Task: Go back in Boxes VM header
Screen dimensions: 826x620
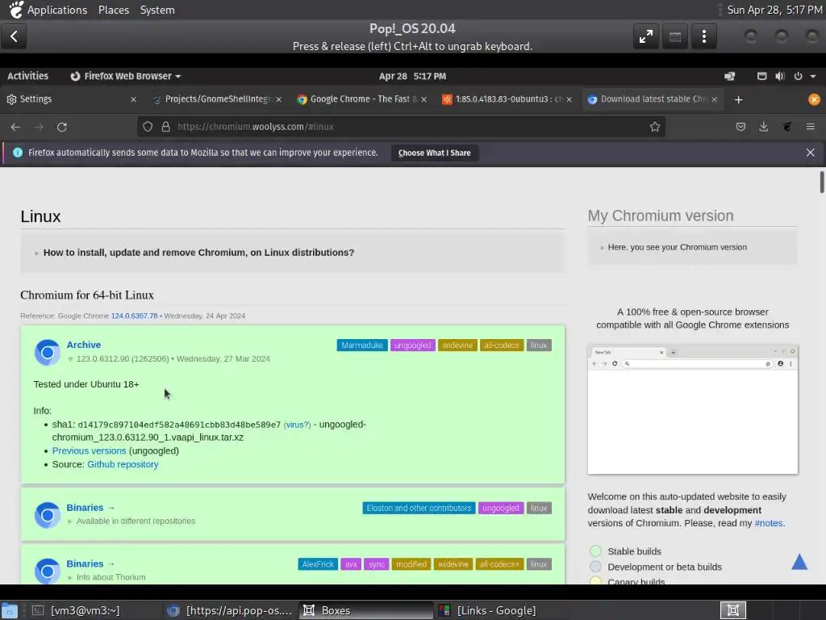Action: [x=15, y=36]
